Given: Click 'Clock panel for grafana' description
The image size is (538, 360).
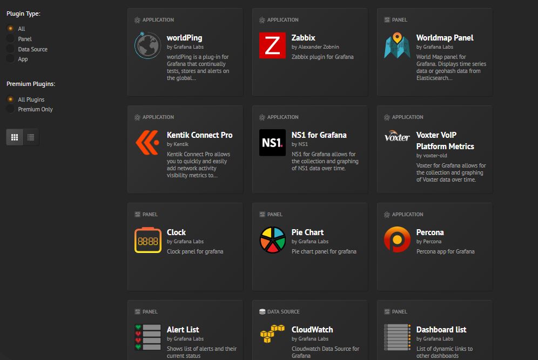Looking at the screenshot, I should tap(195, 251).
